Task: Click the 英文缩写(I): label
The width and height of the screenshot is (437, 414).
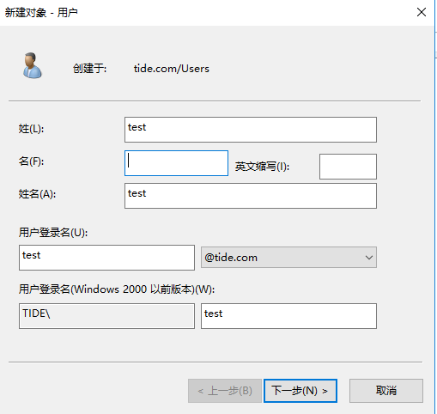Action: [x=262, y=167]
